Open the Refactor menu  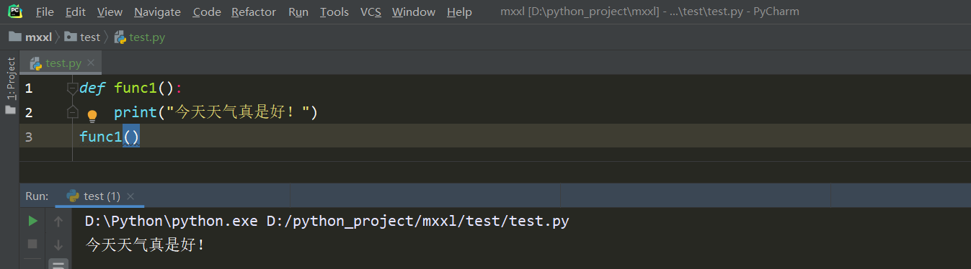coord(254,12)
